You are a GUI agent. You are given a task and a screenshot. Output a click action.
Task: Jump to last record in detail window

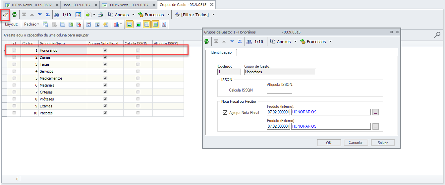(240, 41)
